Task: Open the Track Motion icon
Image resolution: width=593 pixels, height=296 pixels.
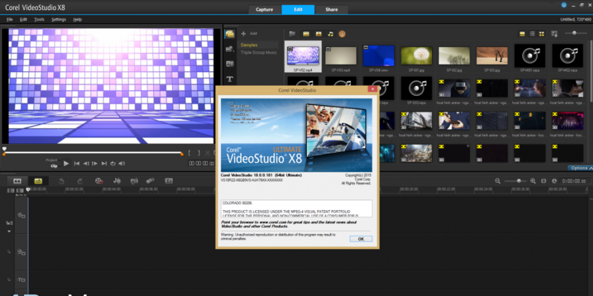Action: pos(150,181)
